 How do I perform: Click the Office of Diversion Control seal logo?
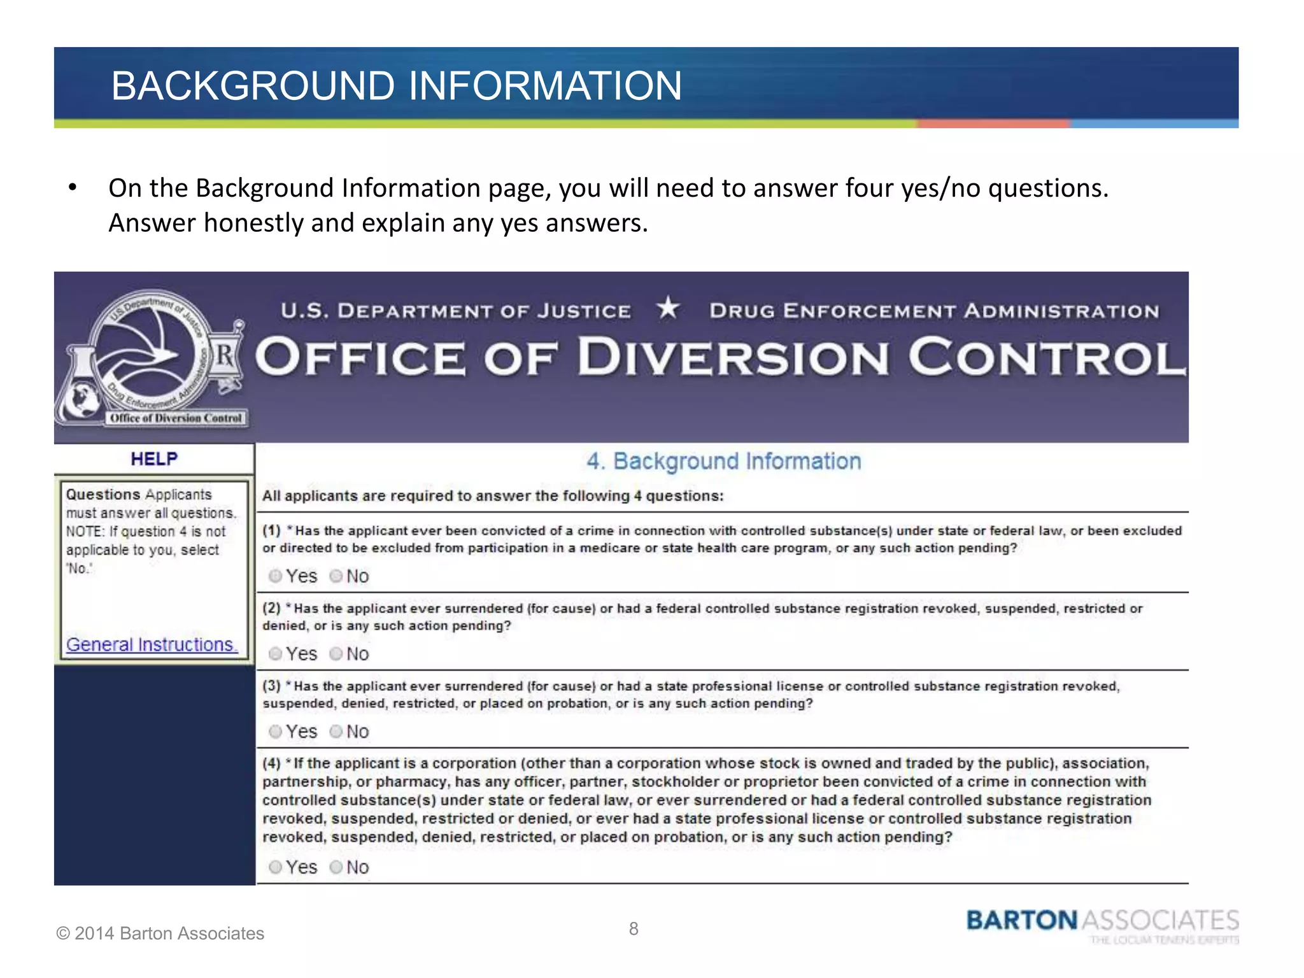152,358
